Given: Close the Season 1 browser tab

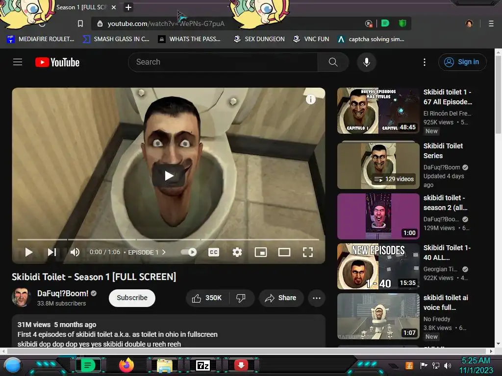Looking at the screenshot, I should [x=114, y=7].
